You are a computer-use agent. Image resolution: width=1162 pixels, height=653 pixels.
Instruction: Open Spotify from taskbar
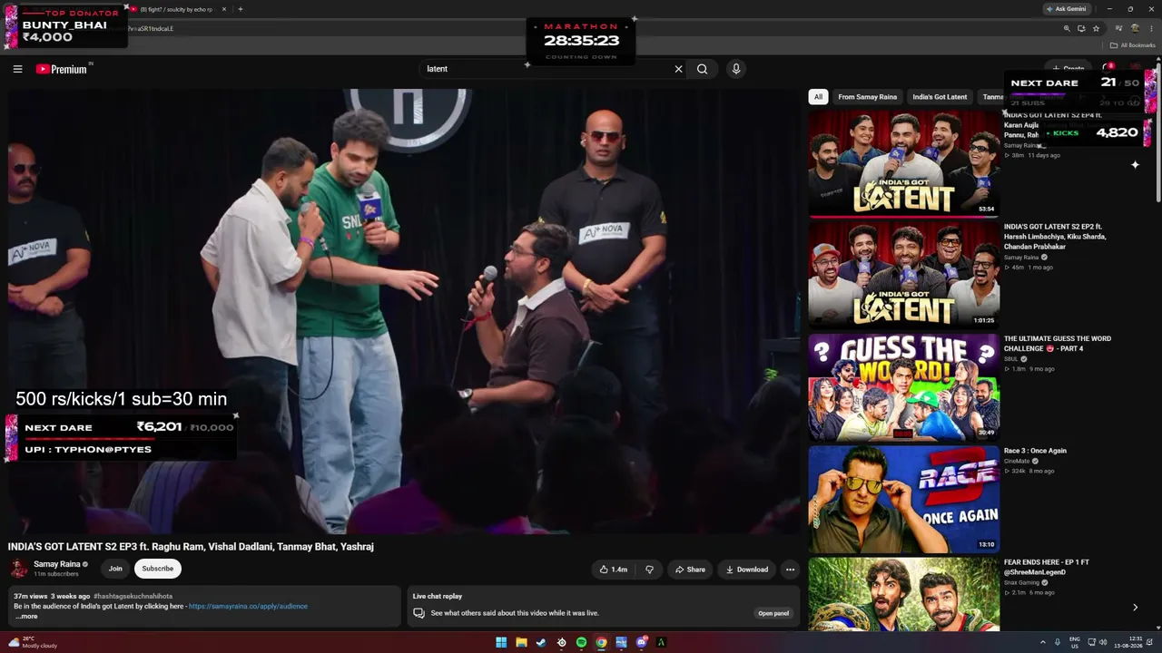pos(581,643)
